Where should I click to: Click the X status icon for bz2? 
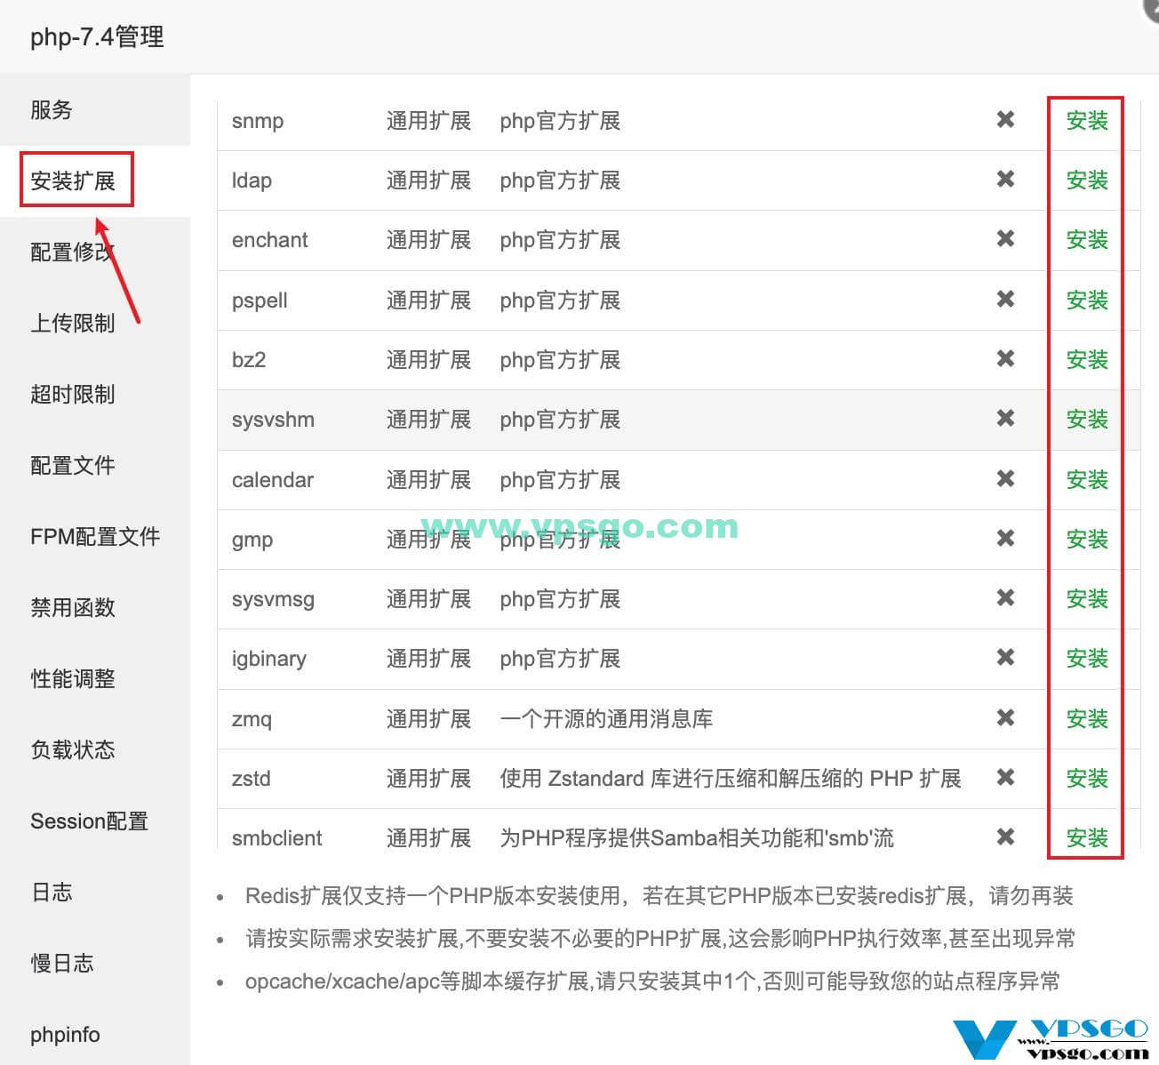pyautogui.click(x=1005, y=358)
